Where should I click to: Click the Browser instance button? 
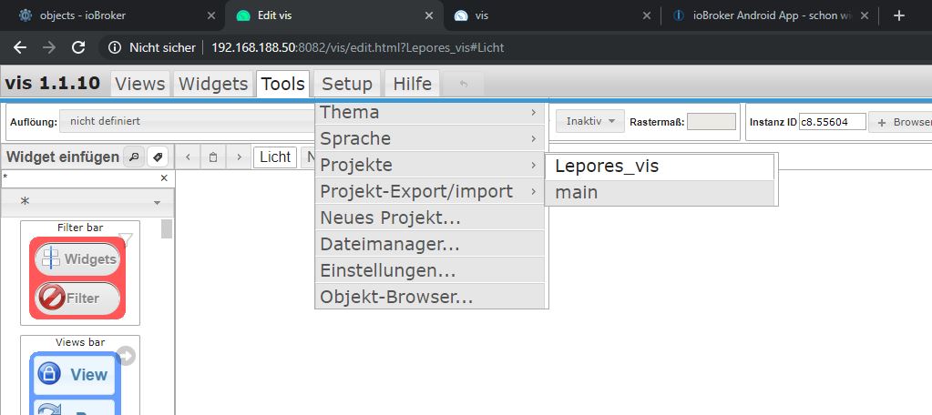[902, 121]
